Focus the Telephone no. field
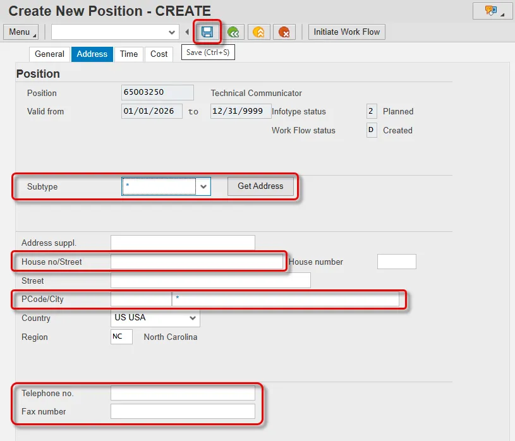Viewport: 515px width, 441px height. pyautogui.click(x=183, y=393)
